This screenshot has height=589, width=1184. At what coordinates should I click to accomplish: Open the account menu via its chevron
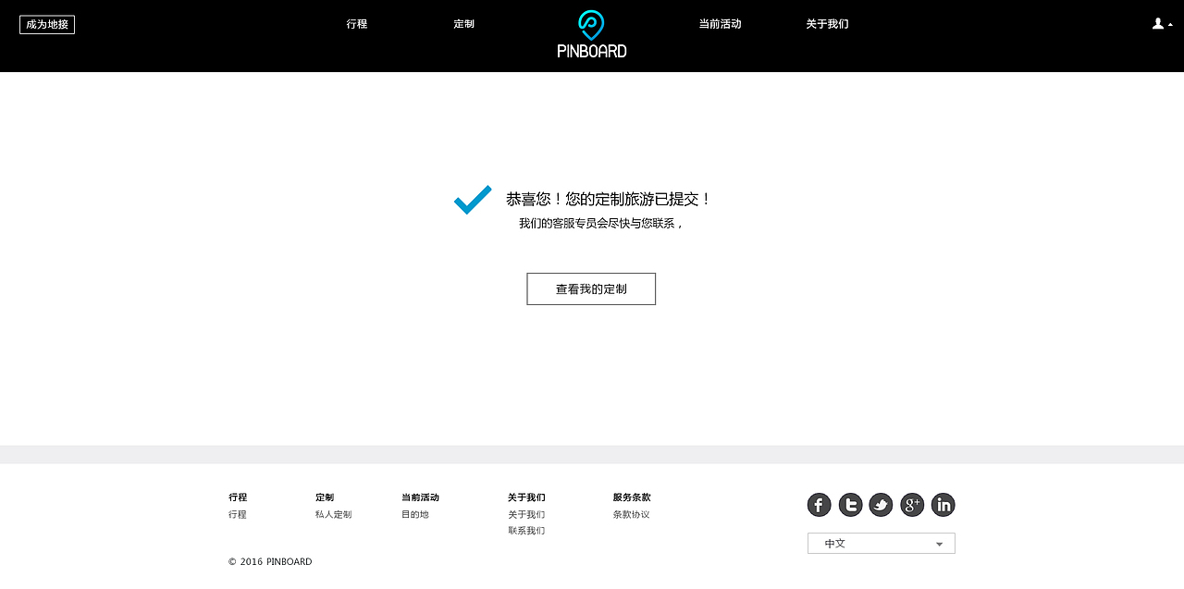click(1169, 25)
